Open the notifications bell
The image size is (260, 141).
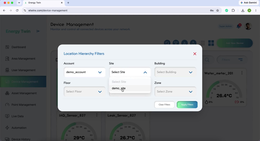239,26
